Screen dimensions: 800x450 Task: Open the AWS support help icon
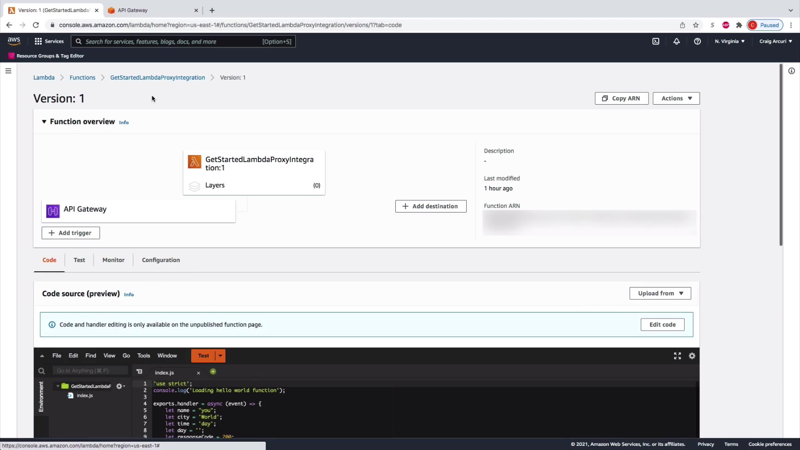click(697, 41)
